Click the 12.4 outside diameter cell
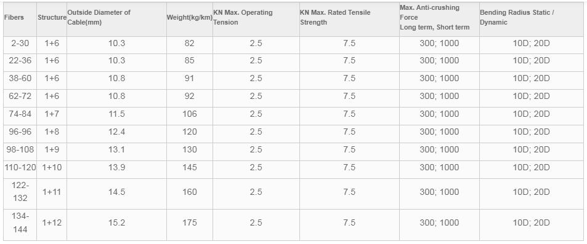 116,132
